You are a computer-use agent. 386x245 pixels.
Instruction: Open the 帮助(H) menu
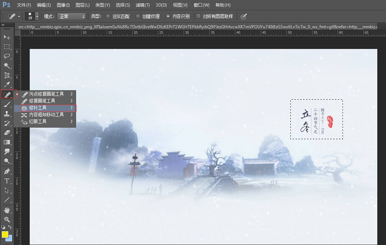(223, 5)
